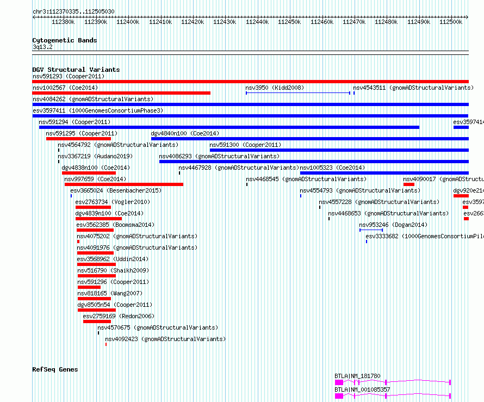The height and width of the screenshot is (402, 484).
Task: Click the red bar under nsv4090017
Action: point(409,184)
